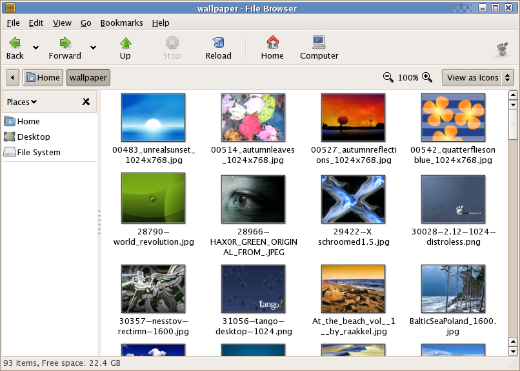
Task: Select the 00514_autumnleaves thumbnail
Action: pyautogui.click(x=253, y=117)
